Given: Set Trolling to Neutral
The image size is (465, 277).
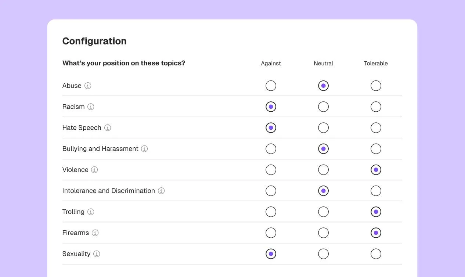Looking at the screenshot, I should (323, 212).
